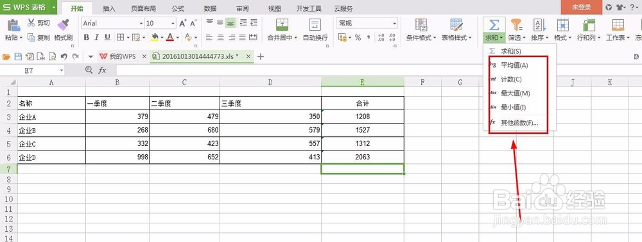Click the clear formatting eraser icon
The height and width of the screenshot is (242, 642).
pos(188,38)
